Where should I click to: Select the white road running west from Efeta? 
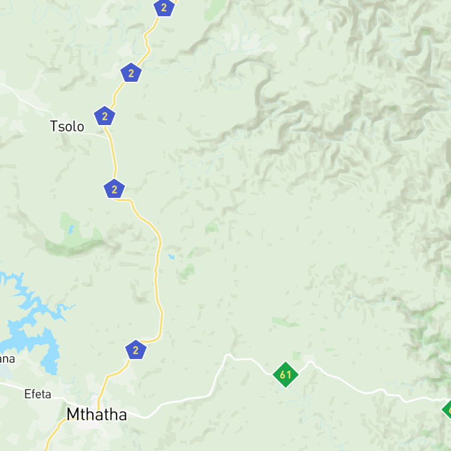[11, 385]
